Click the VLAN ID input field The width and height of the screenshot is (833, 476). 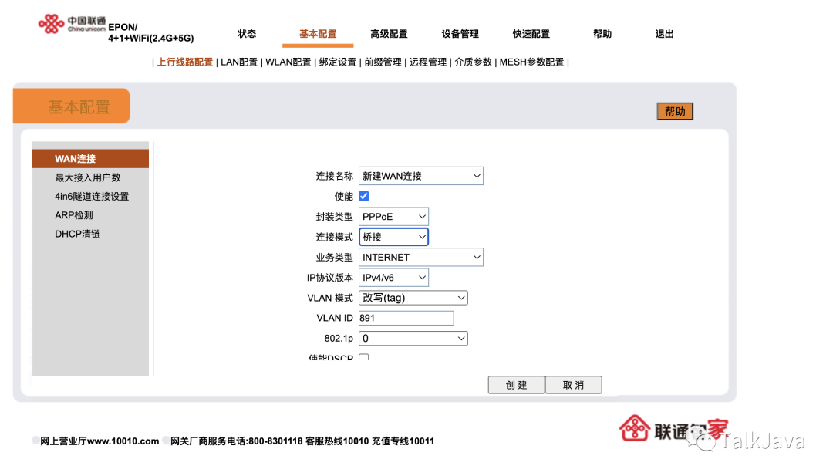(405, 318)
